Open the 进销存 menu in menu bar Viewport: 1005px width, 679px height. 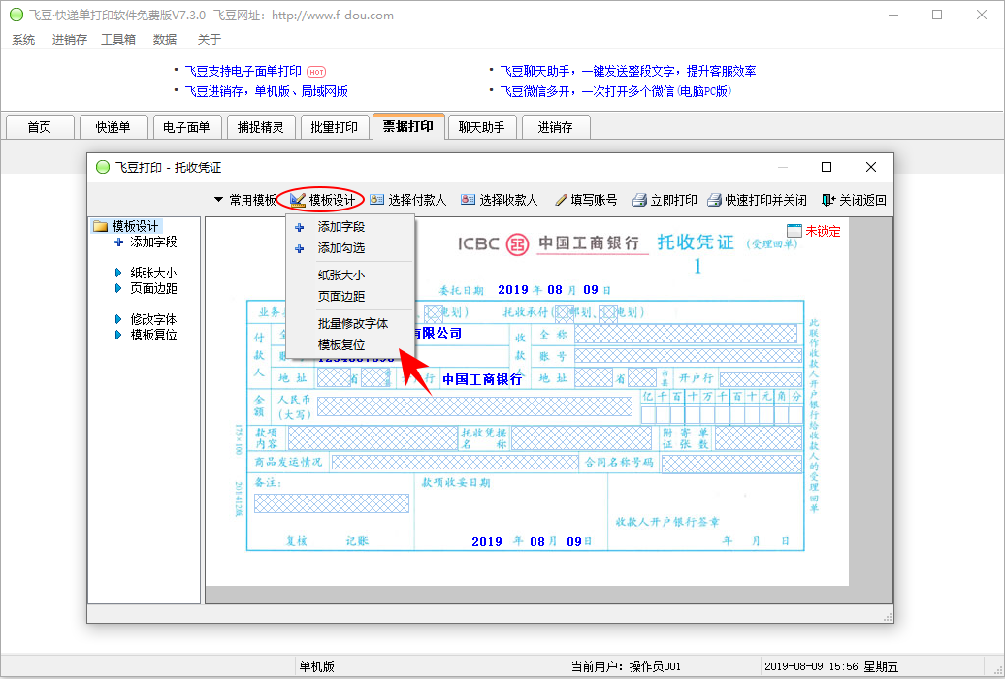point(69,40)
